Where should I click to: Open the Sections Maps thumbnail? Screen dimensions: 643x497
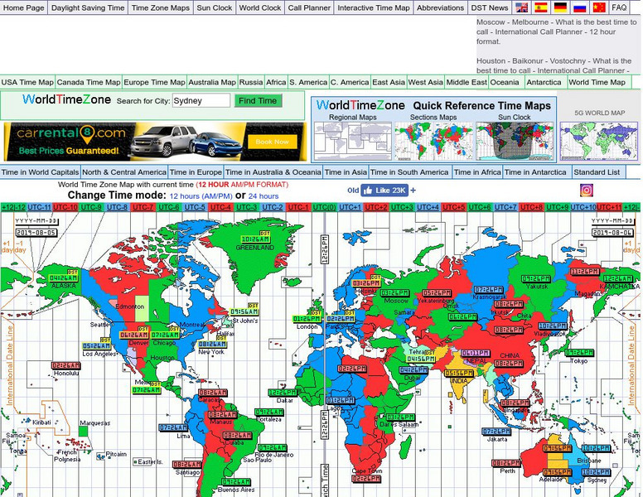(x=433, y=141)
